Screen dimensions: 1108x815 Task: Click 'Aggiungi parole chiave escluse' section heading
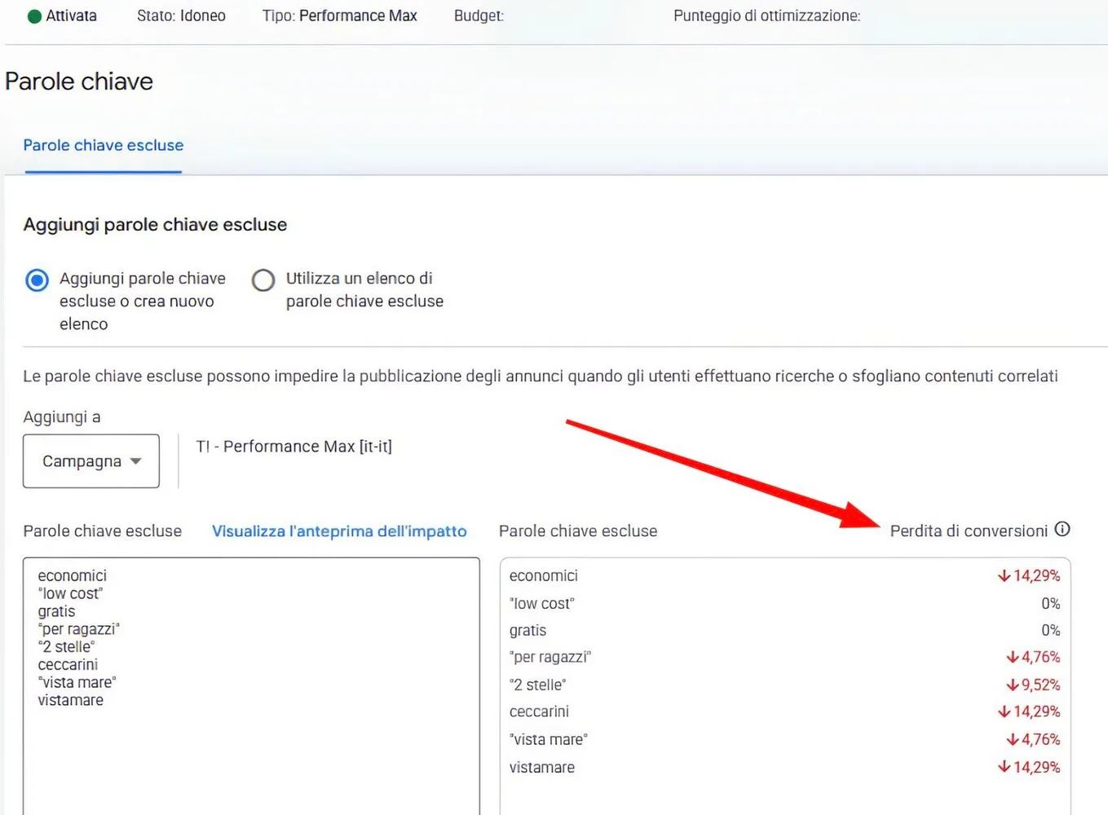click(155, 224)
